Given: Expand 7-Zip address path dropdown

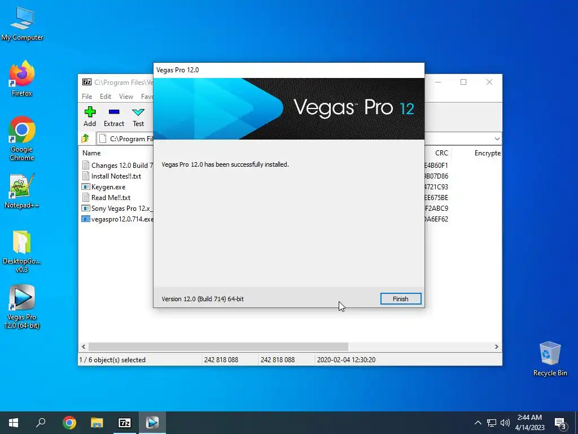Looking at the screenshot, I should (497, 139).
